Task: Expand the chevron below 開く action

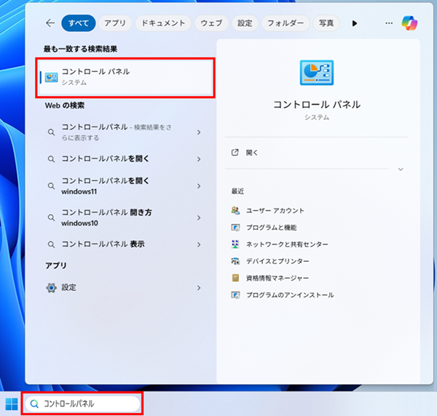Action: coord(400,169)
